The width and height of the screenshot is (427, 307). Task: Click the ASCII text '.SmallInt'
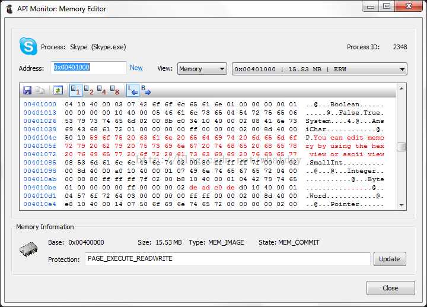pyautogui.click(x=324, y=163)
